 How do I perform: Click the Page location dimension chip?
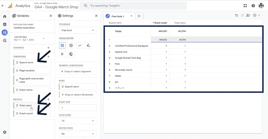pos(32,70)
